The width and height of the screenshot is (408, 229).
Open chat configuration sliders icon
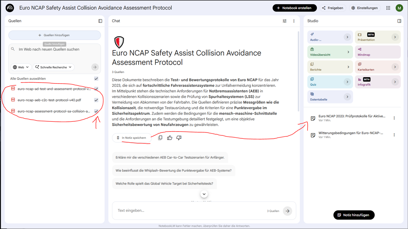pyautogui.click(x=285, y=21)
